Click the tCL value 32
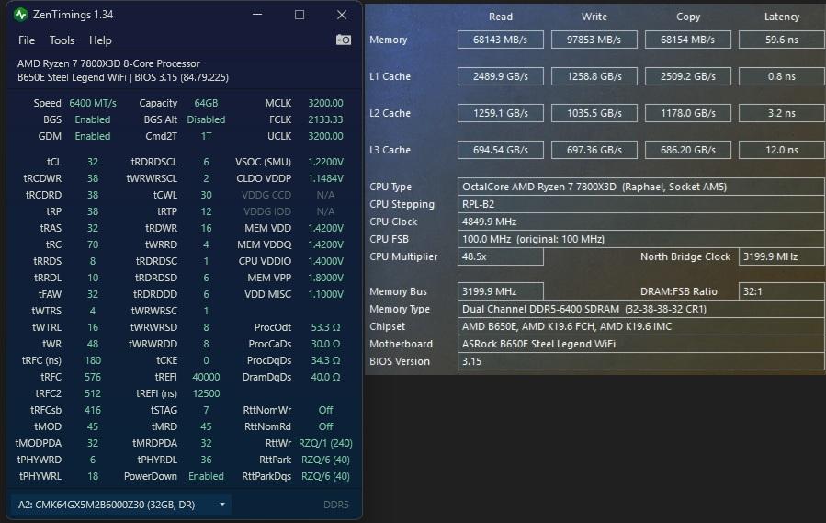The image size is (826, 523). (x=93, y=162)
